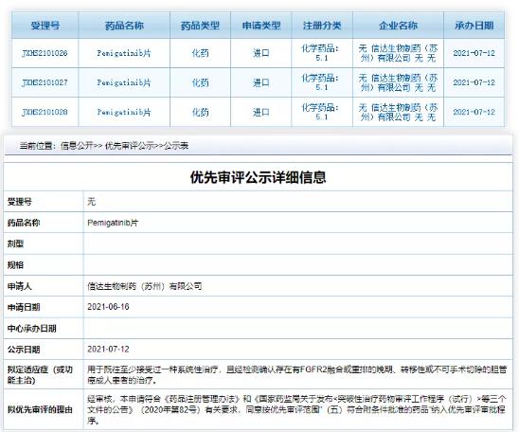Click 化学药品: 5.1 in the JXHS2101026 row
Viewport: 519px width, 432px height.
click(x=320, y=53)
